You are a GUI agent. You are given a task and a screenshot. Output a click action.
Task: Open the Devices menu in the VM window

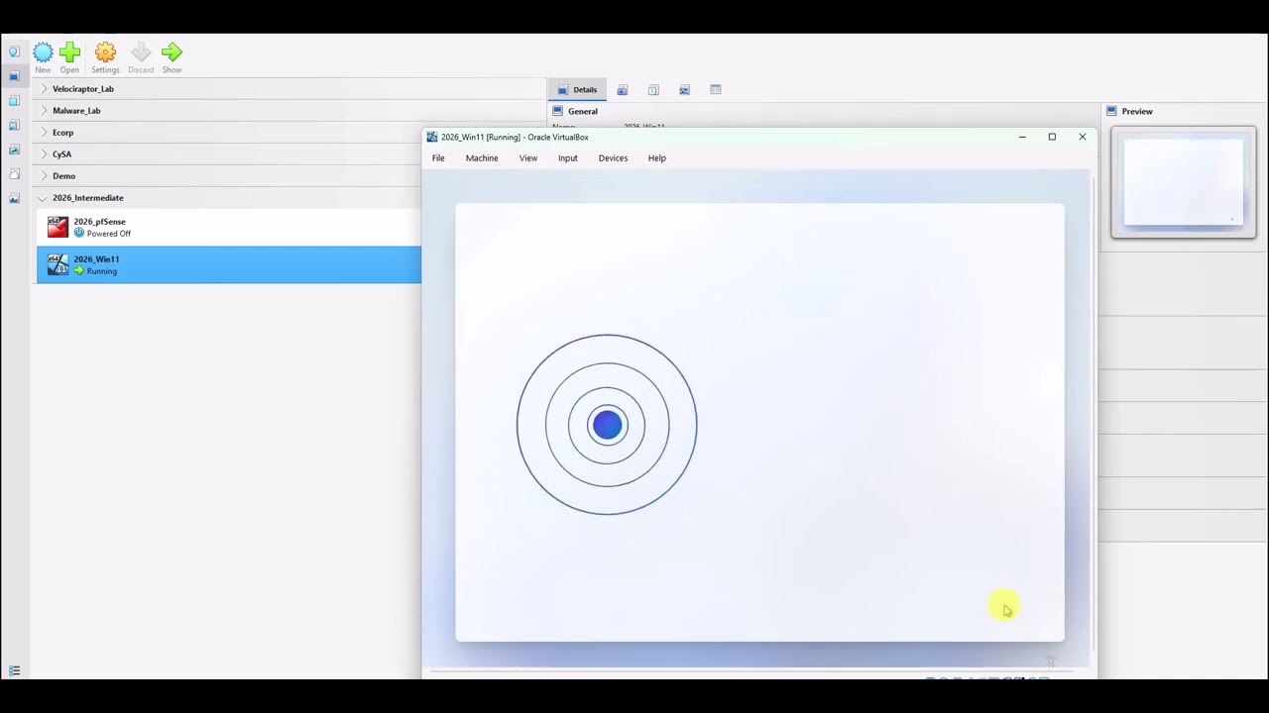(613, 158)
